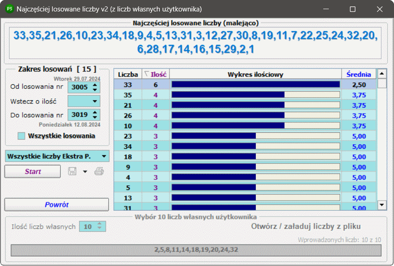Image resolution: width=394 pixels, height=266 pixels.
Task: Decrease the Ilość liczb własnych stepper
Action: coord(100,228)
